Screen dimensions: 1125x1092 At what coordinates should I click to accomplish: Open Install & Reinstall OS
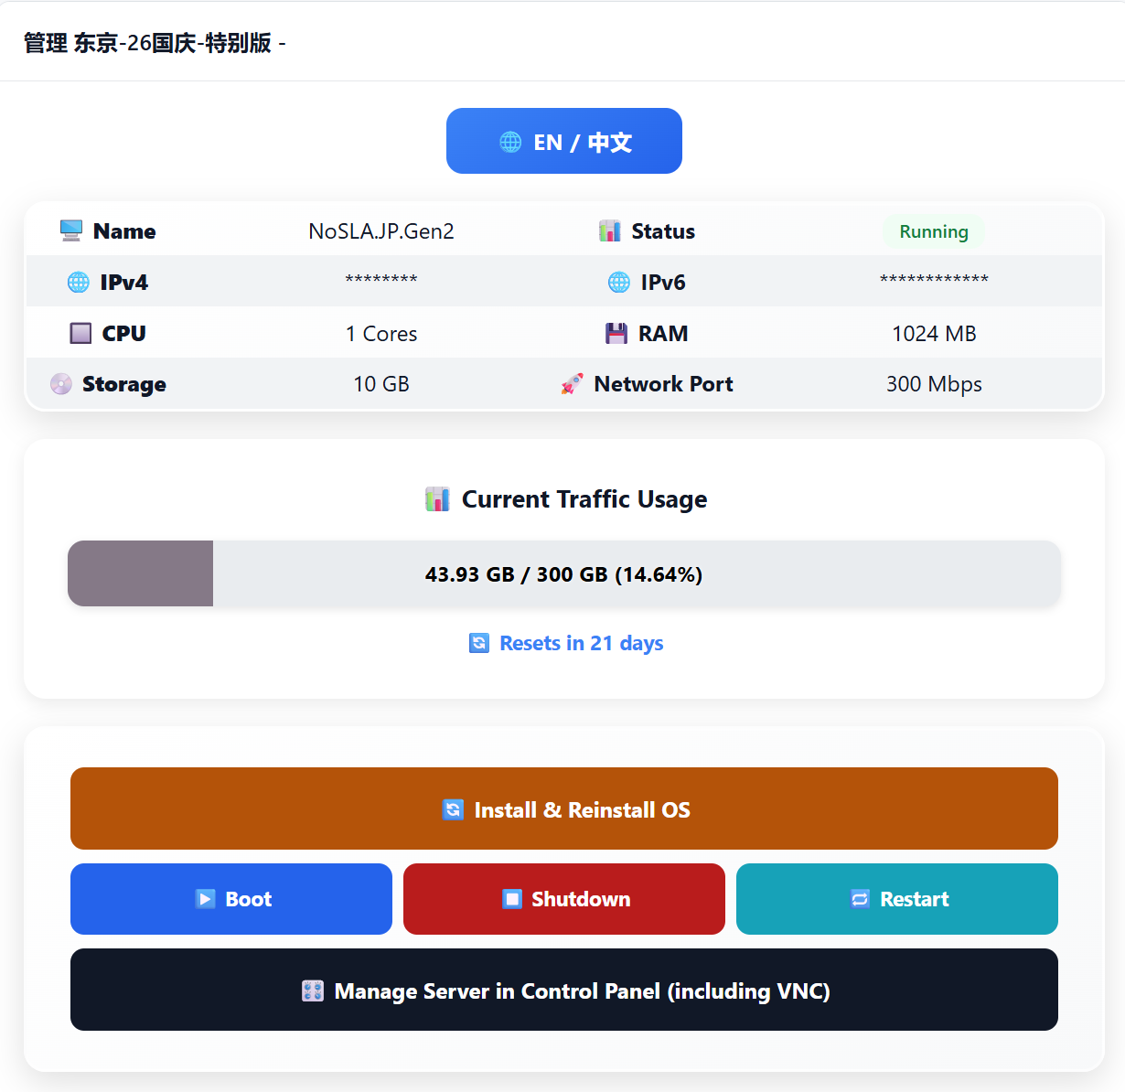[x=564, y=808]
